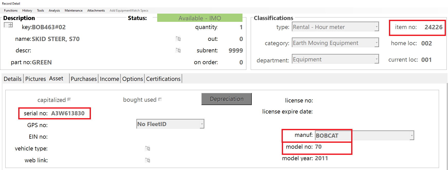The width and height of the screenshot is (448, 170).
Task: Click Add EquipmentWatch Specs
Action: [129, 11]
